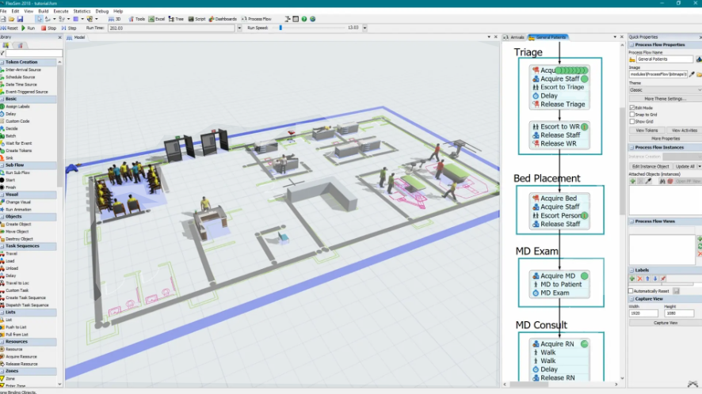Enable the Show Grid checkbox
Screen dimensions: 702x394
click(632, 121)
